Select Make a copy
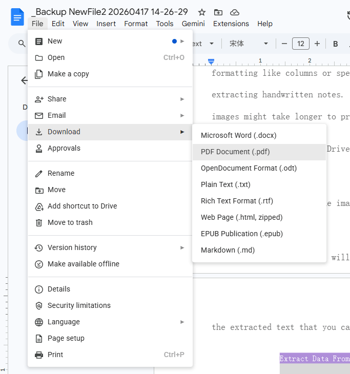The height and width of the screenshot is (374, 350). coord(110,74)
